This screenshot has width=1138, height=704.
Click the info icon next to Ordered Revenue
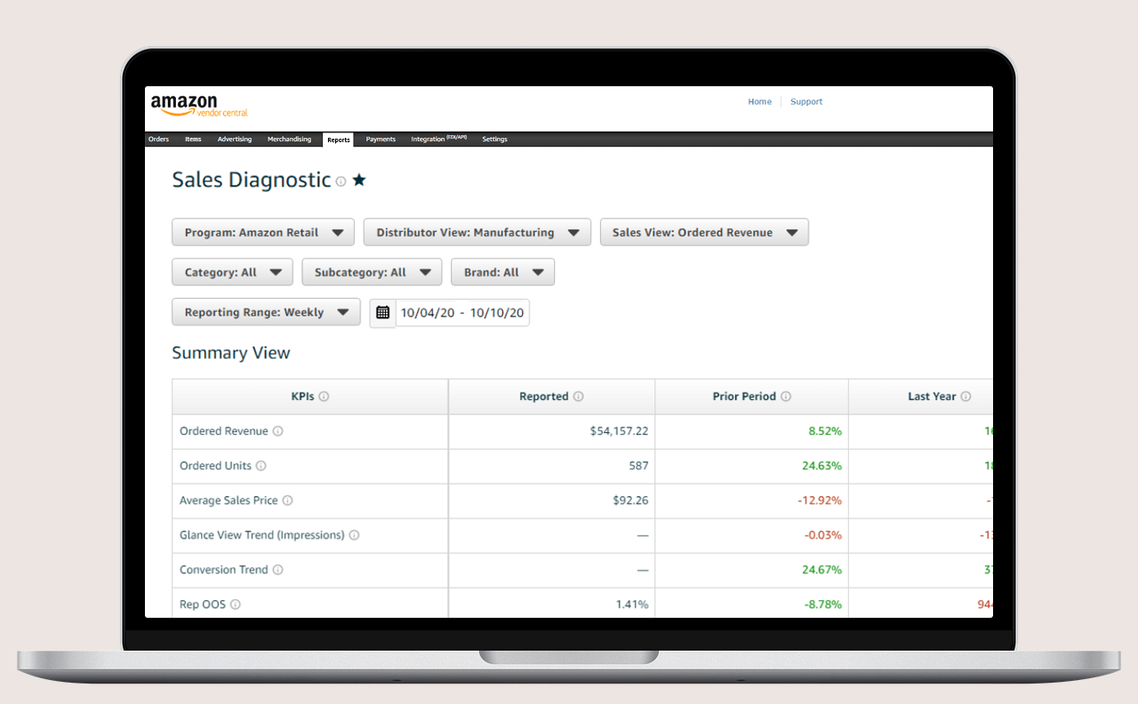tap(277, 431)
